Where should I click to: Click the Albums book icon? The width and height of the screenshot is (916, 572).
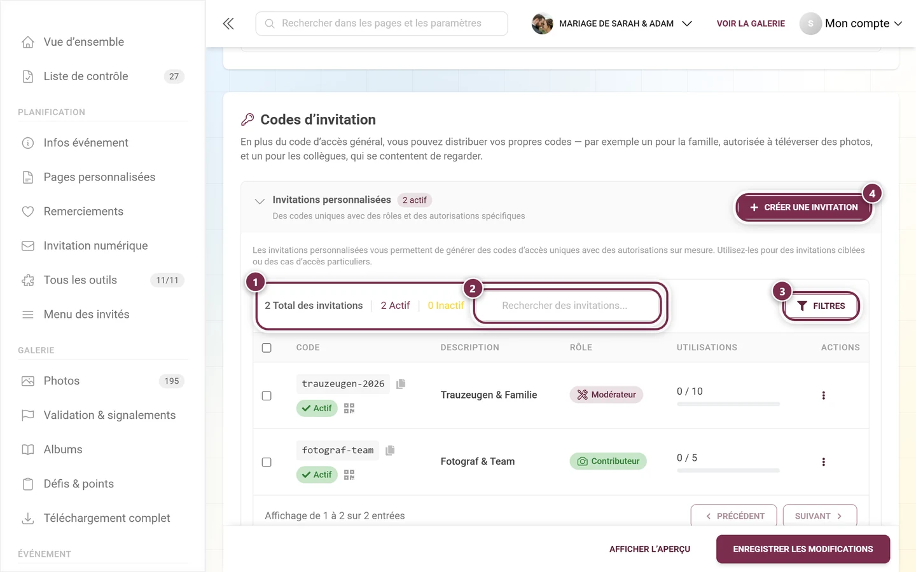(28, 450)
